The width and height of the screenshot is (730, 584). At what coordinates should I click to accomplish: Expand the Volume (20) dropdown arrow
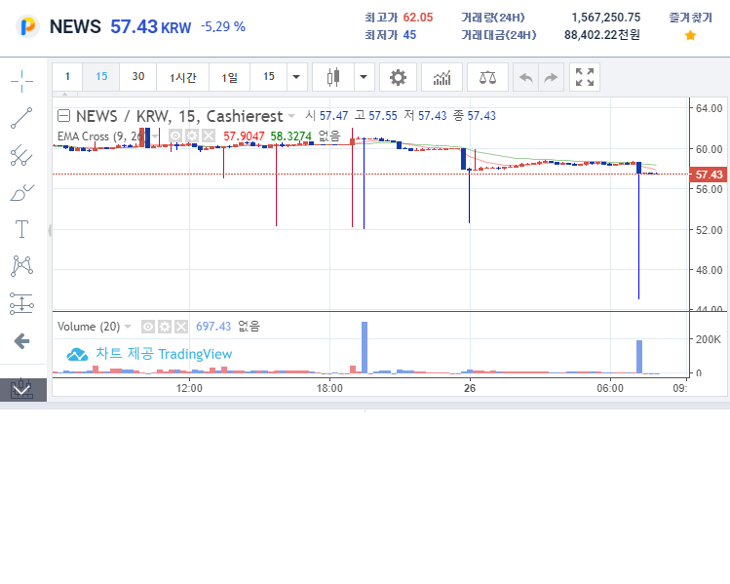click(128, 327)
